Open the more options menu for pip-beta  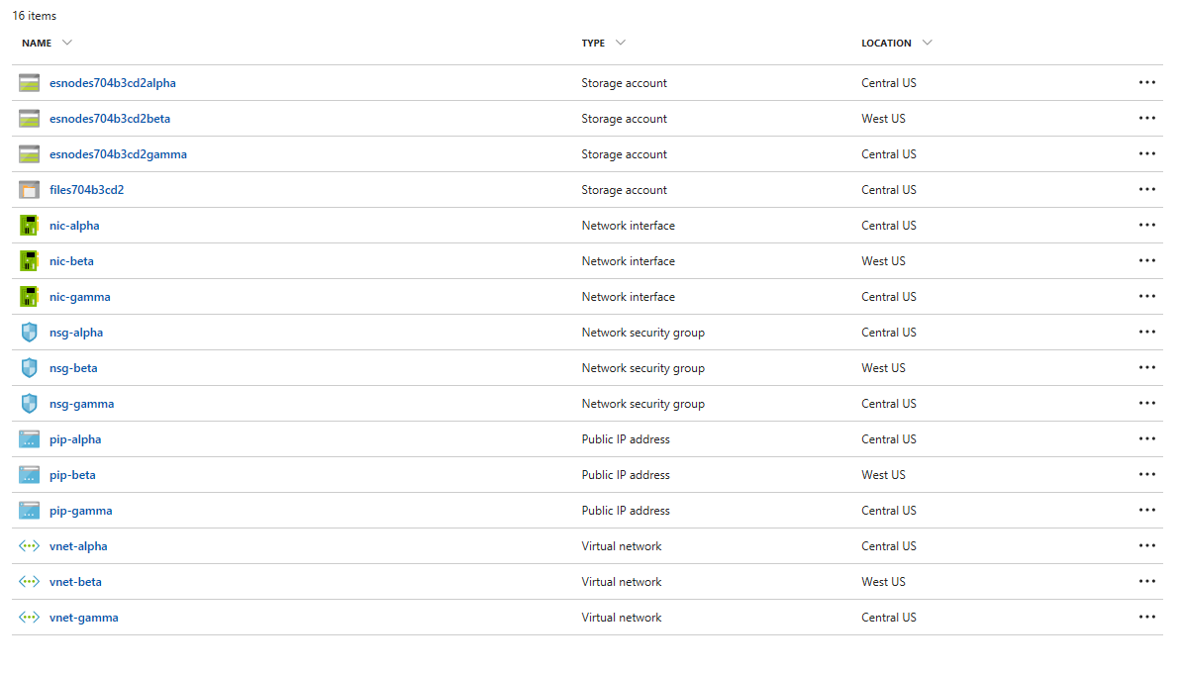(x=1147, y=475)
